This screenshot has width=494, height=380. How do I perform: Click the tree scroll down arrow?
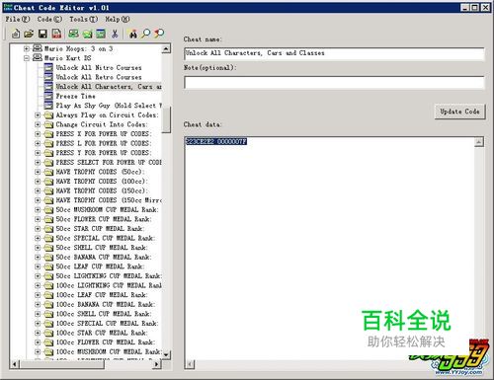tap(166, 354)
